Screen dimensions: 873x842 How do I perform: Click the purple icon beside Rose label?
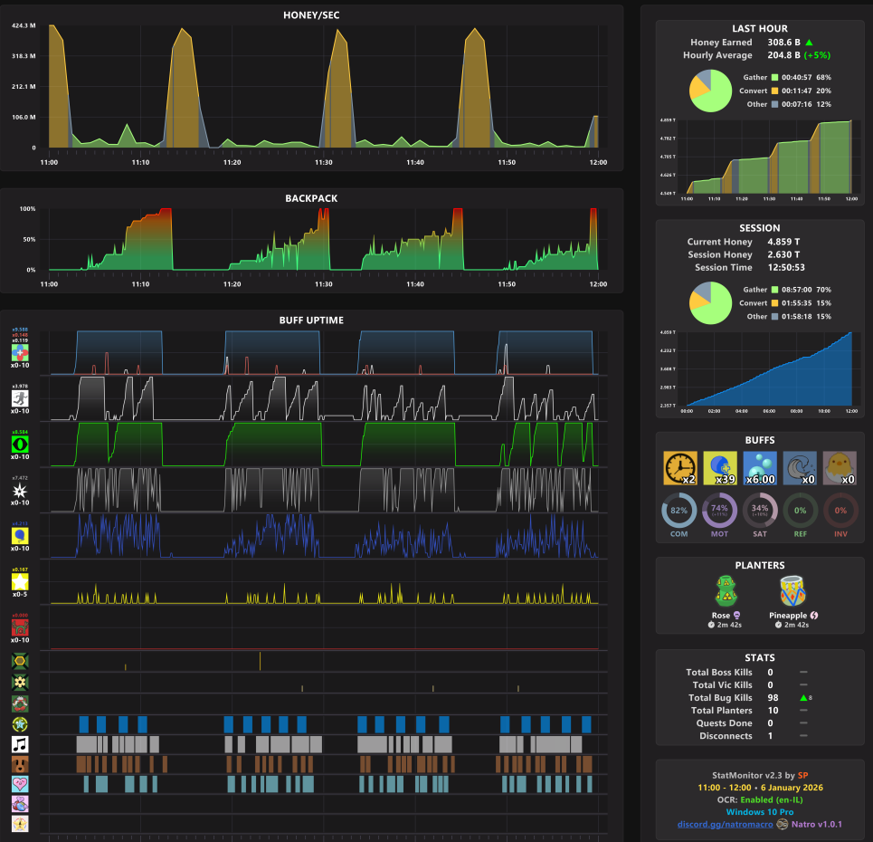pos(737,615)
